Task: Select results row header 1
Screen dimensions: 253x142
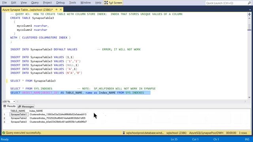Action: pyautogui.click(x=4, y=114)
